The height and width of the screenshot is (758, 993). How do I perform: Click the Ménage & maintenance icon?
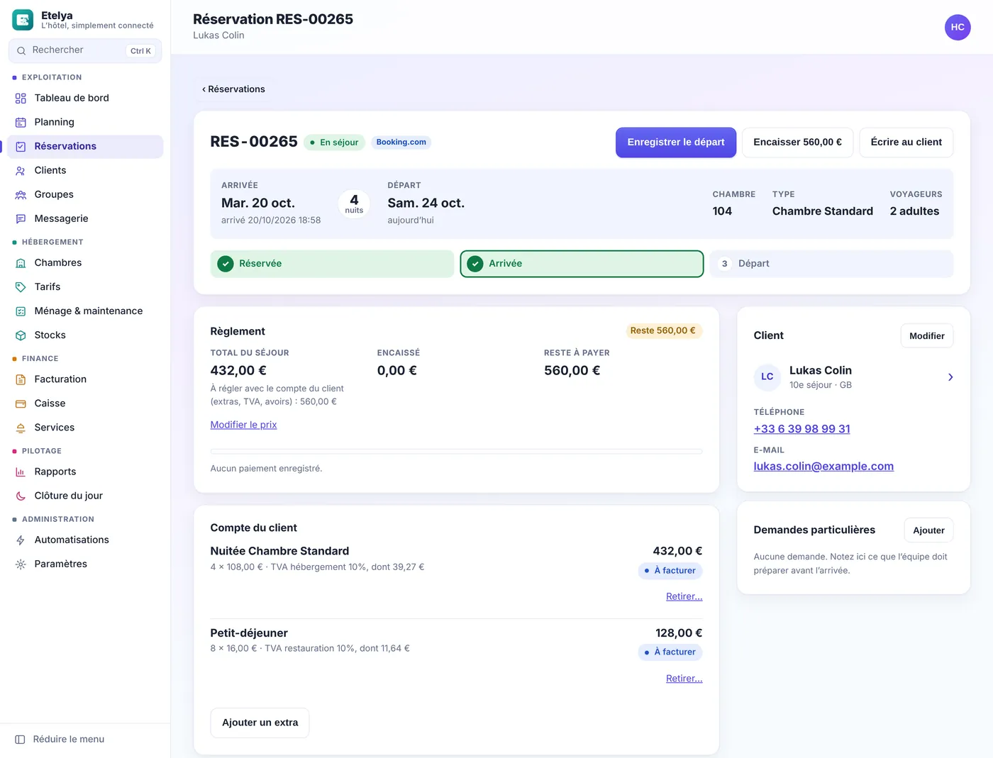click(x=21, y=311)
